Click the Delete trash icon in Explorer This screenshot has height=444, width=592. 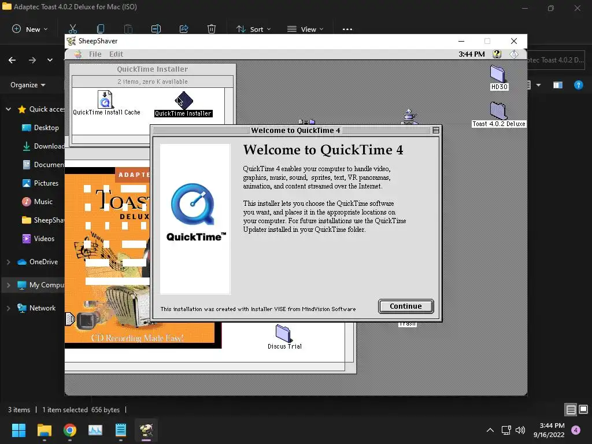coord(212,29)
